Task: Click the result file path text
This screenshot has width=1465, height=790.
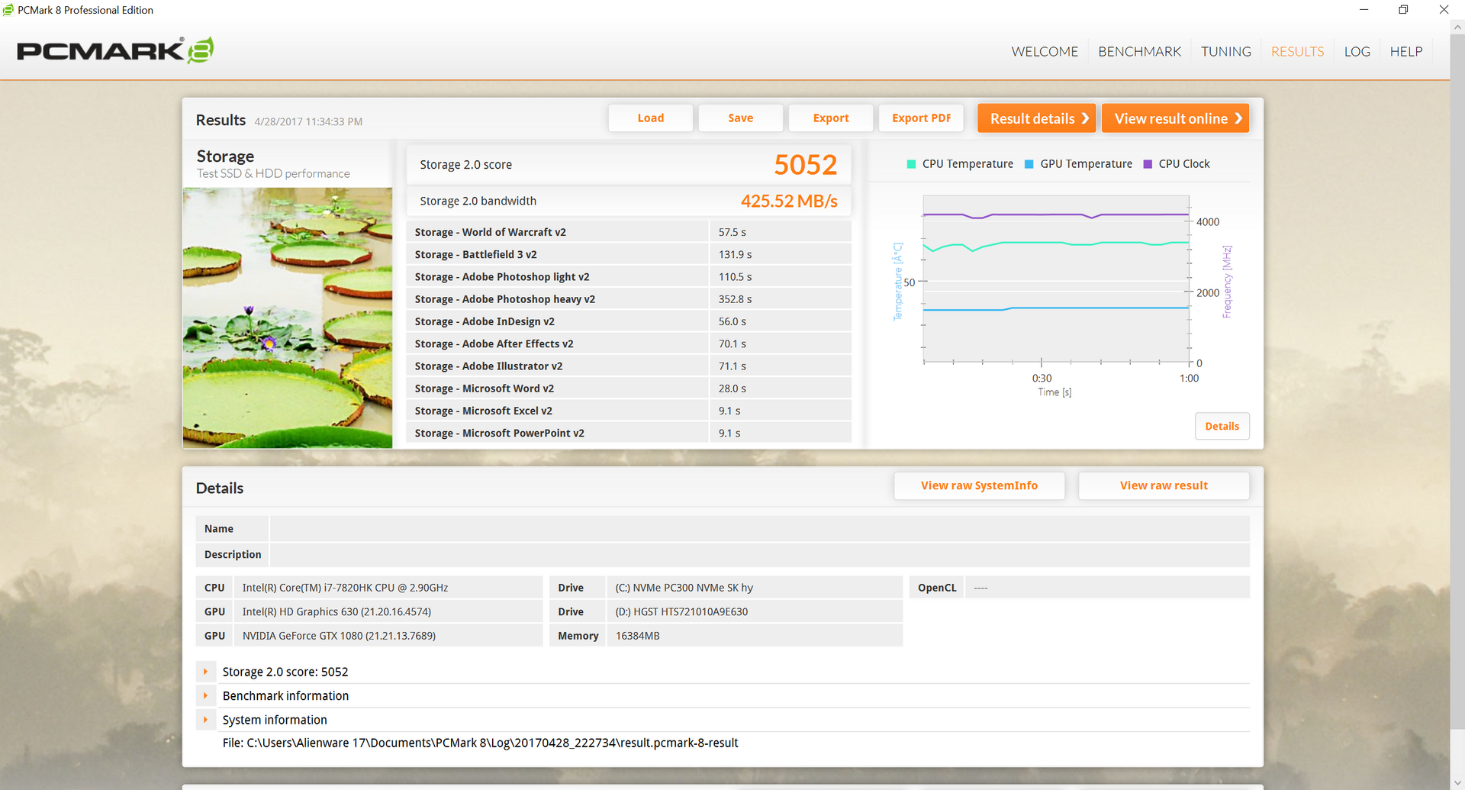Action: click(x=480, y=743)
